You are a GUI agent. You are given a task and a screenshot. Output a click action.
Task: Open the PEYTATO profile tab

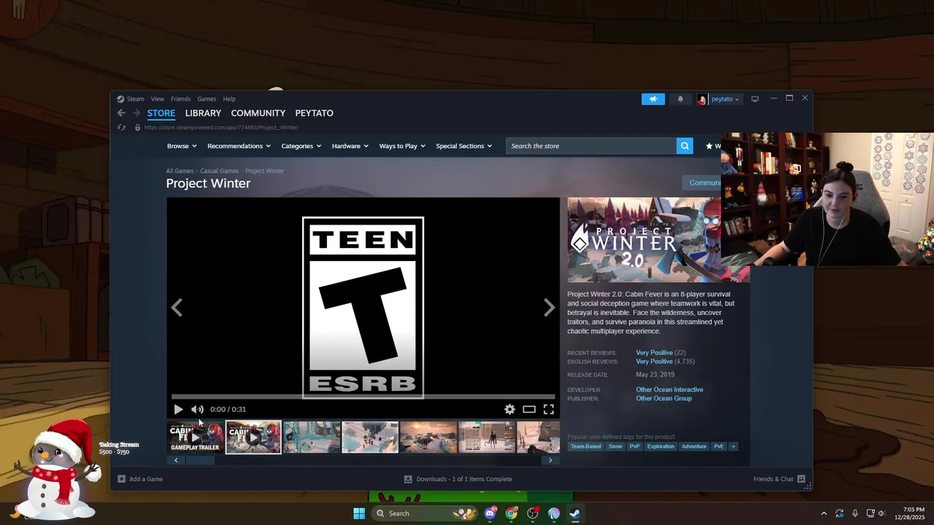[314, 113]
